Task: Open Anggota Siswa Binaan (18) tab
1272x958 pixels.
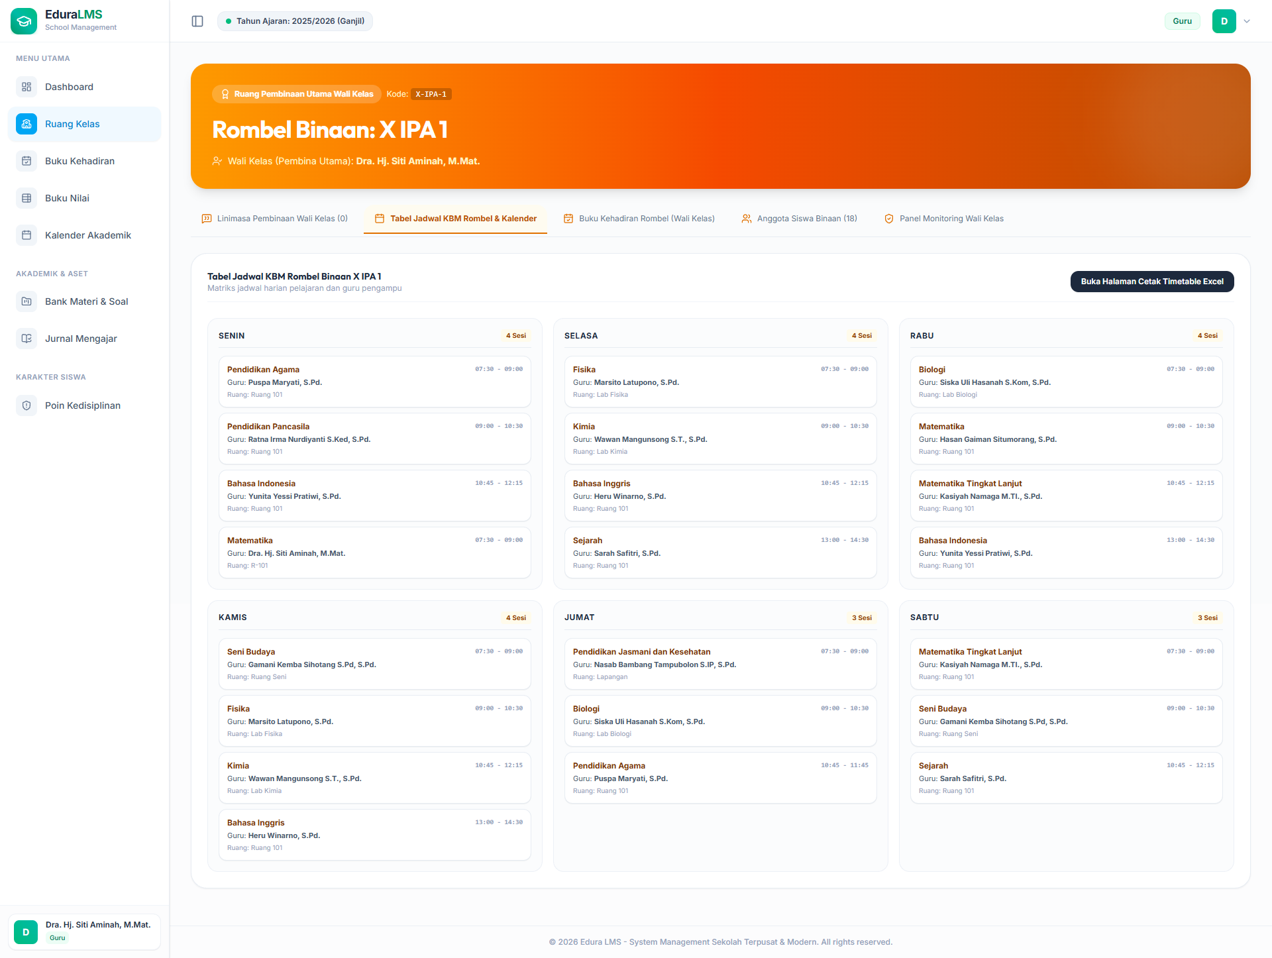Action: pyautogui.click(x=799, y=219)
